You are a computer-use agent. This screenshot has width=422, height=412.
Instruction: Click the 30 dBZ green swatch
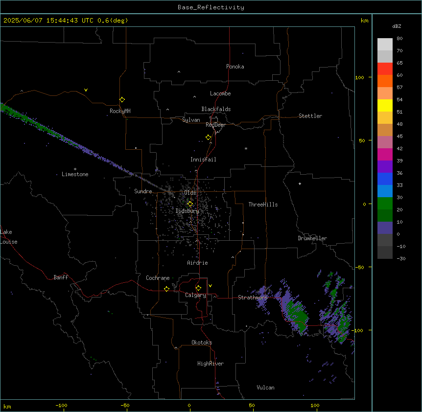(385, 204)
